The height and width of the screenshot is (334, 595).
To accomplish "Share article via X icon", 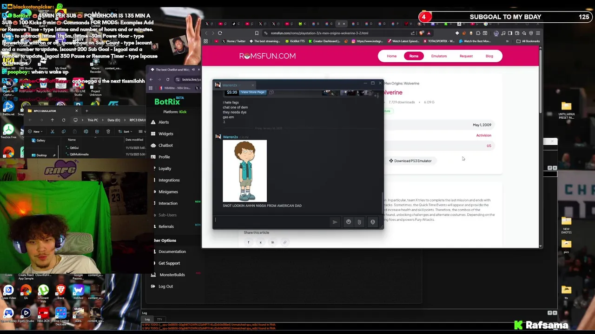I will tap(260, 242).
